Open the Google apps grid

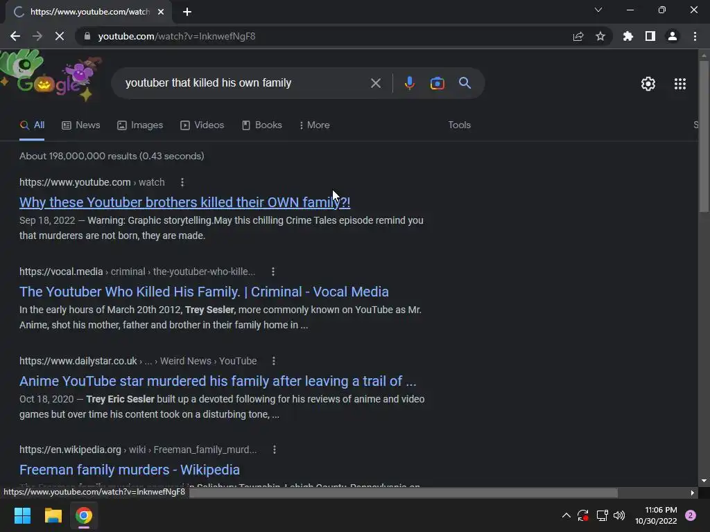coord(680,84)
